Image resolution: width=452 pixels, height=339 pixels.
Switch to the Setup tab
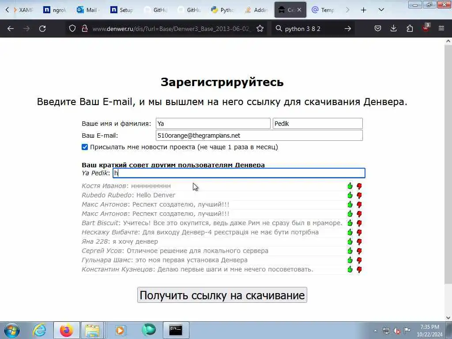click(x=122, y=10)
